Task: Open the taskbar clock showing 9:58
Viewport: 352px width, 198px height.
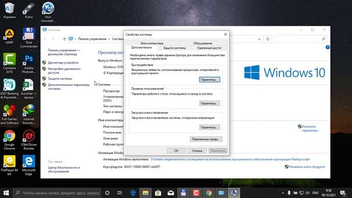Action: coord(329,193)
